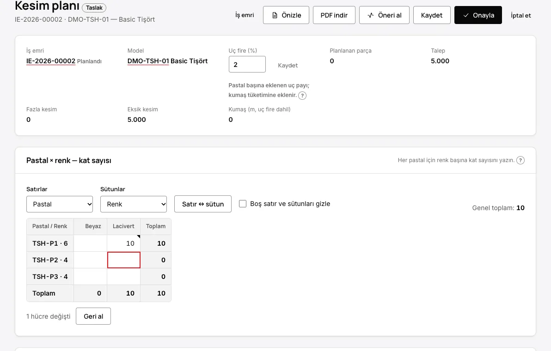Swap rows and columns with Satır ↔ sütun
Screen dimensions: 551x351
203,204
